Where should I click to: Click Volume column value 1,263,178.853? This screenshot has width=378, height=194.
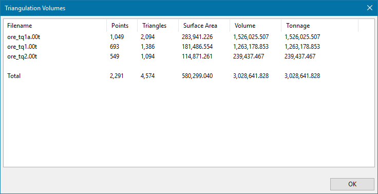(x=251, y=47)
